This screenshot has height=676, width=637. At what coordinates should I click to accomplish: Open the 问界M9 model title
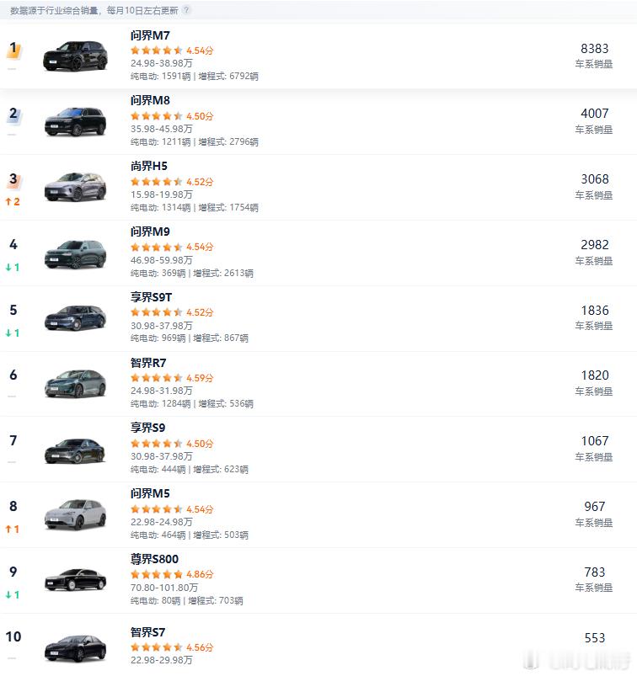click(x=150, y=232)
